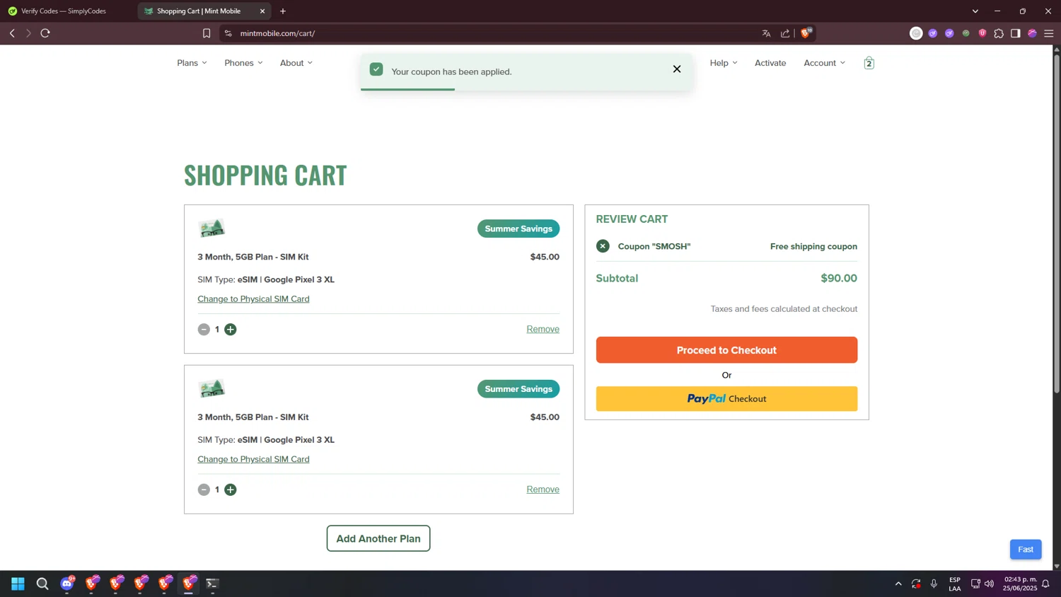Go back to previous page
1061x597 pixels.
point(12,33)
